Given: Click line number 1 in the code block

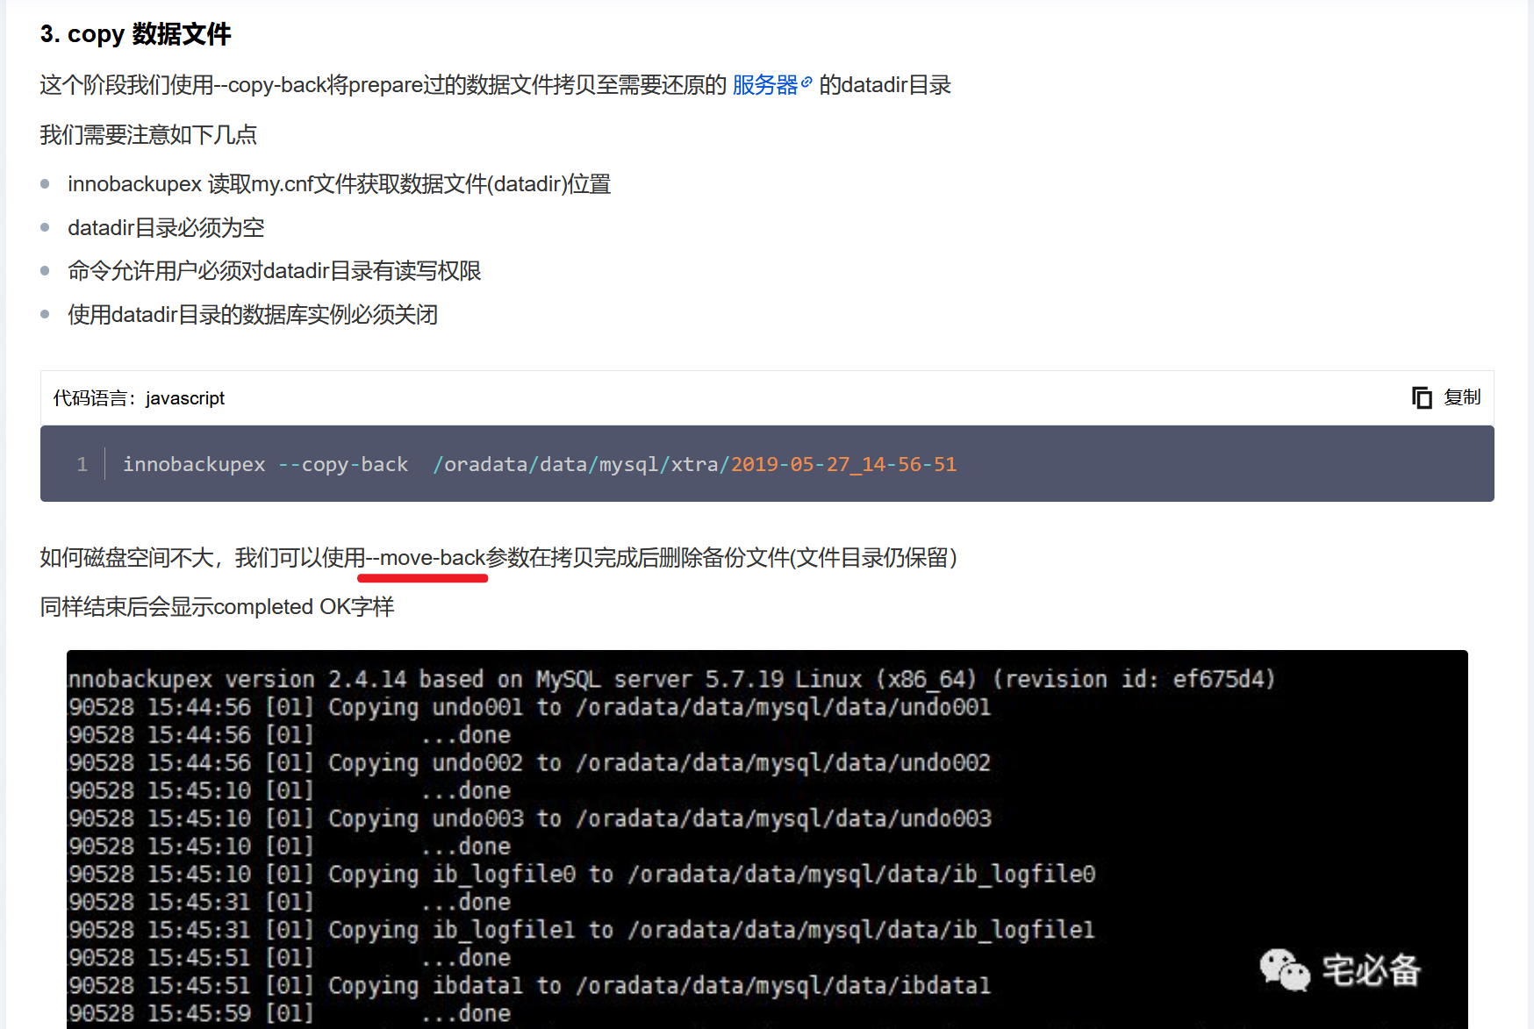Looking at the screenshot, I should [82, 464].
